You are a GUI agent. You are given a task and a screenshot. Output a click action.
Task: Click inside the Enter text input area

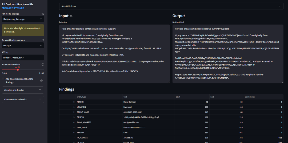coord(115,53)
